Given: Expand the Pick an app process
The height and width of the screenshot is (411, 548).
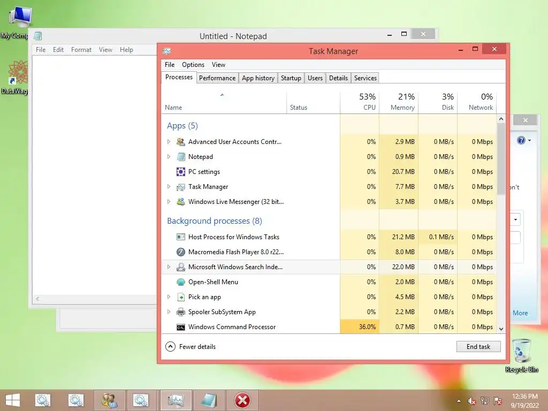Looking at the screenshot, I should tap(169, 297).
